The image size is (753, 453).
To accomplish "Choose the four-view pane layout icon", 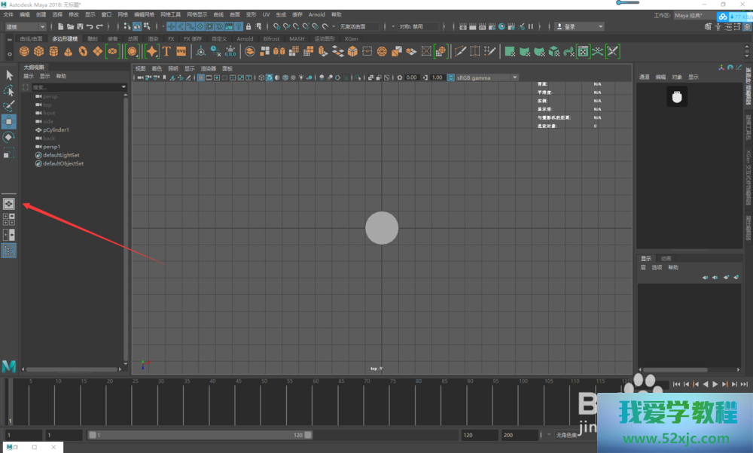I will [x=9, y=219].
